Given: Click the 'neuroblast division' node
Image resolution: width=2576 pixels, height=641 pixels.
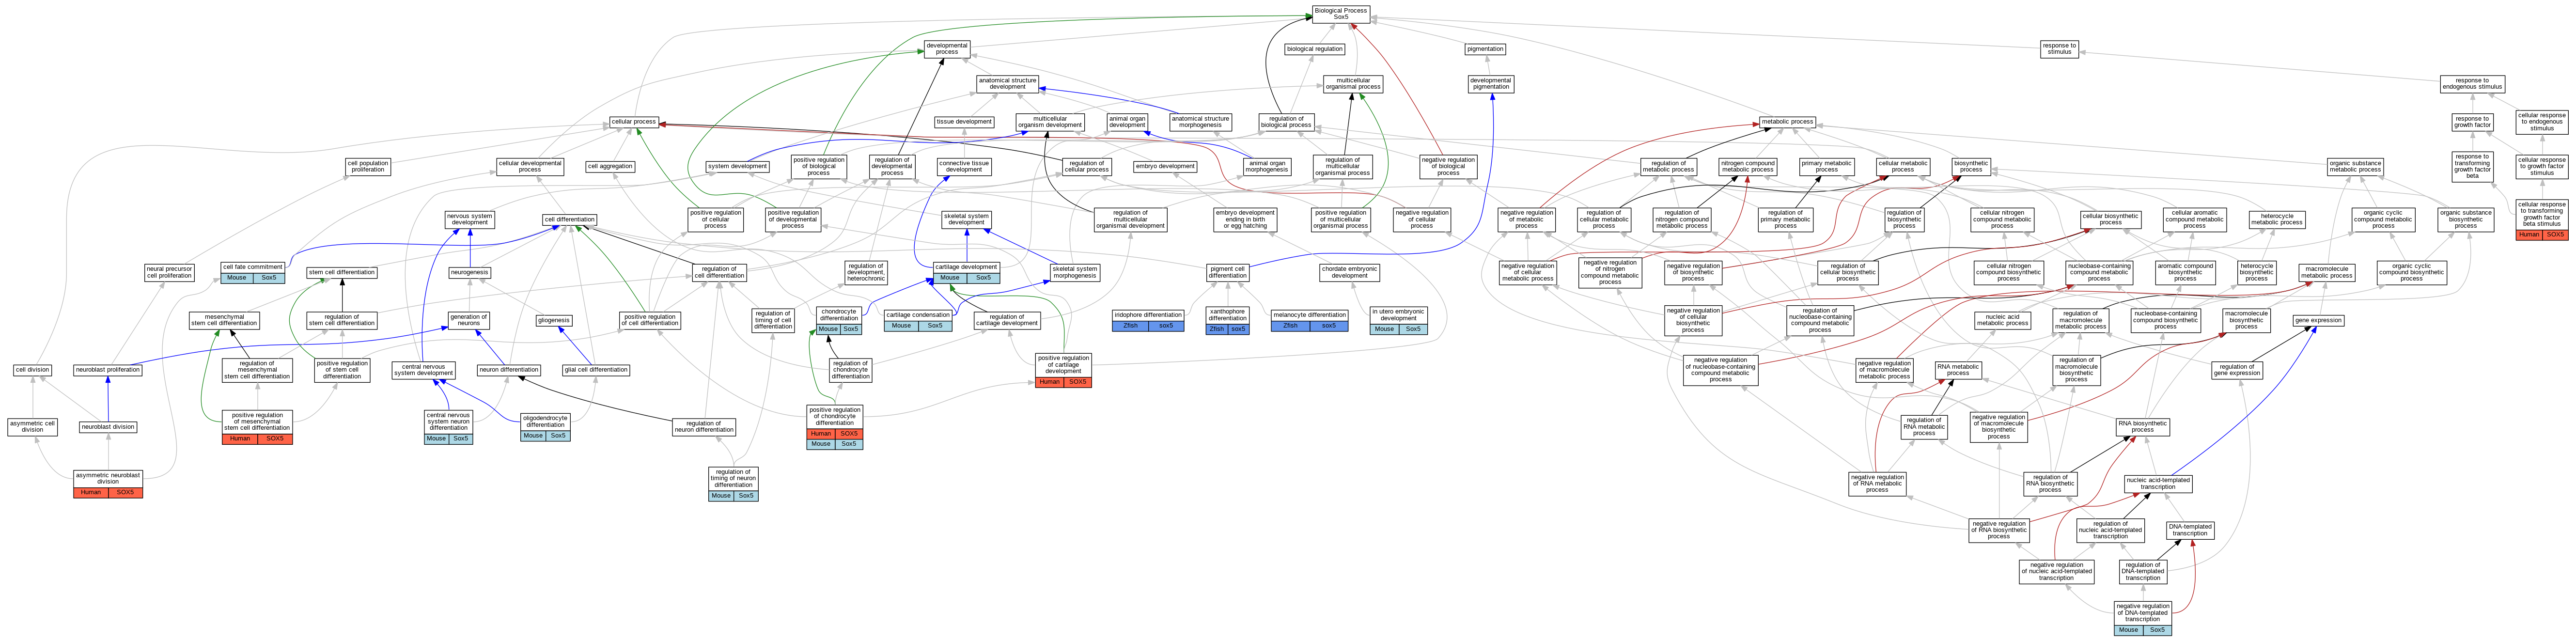Looking at the screenshot, I should click(x=108, y=427).
